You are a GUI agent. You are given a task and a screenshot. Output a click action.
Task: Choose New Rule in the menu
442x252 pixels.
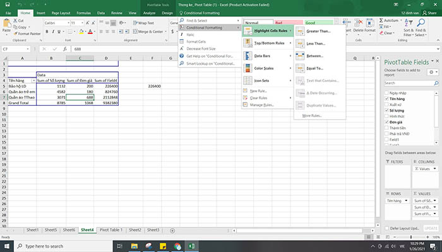pos(267,91)
